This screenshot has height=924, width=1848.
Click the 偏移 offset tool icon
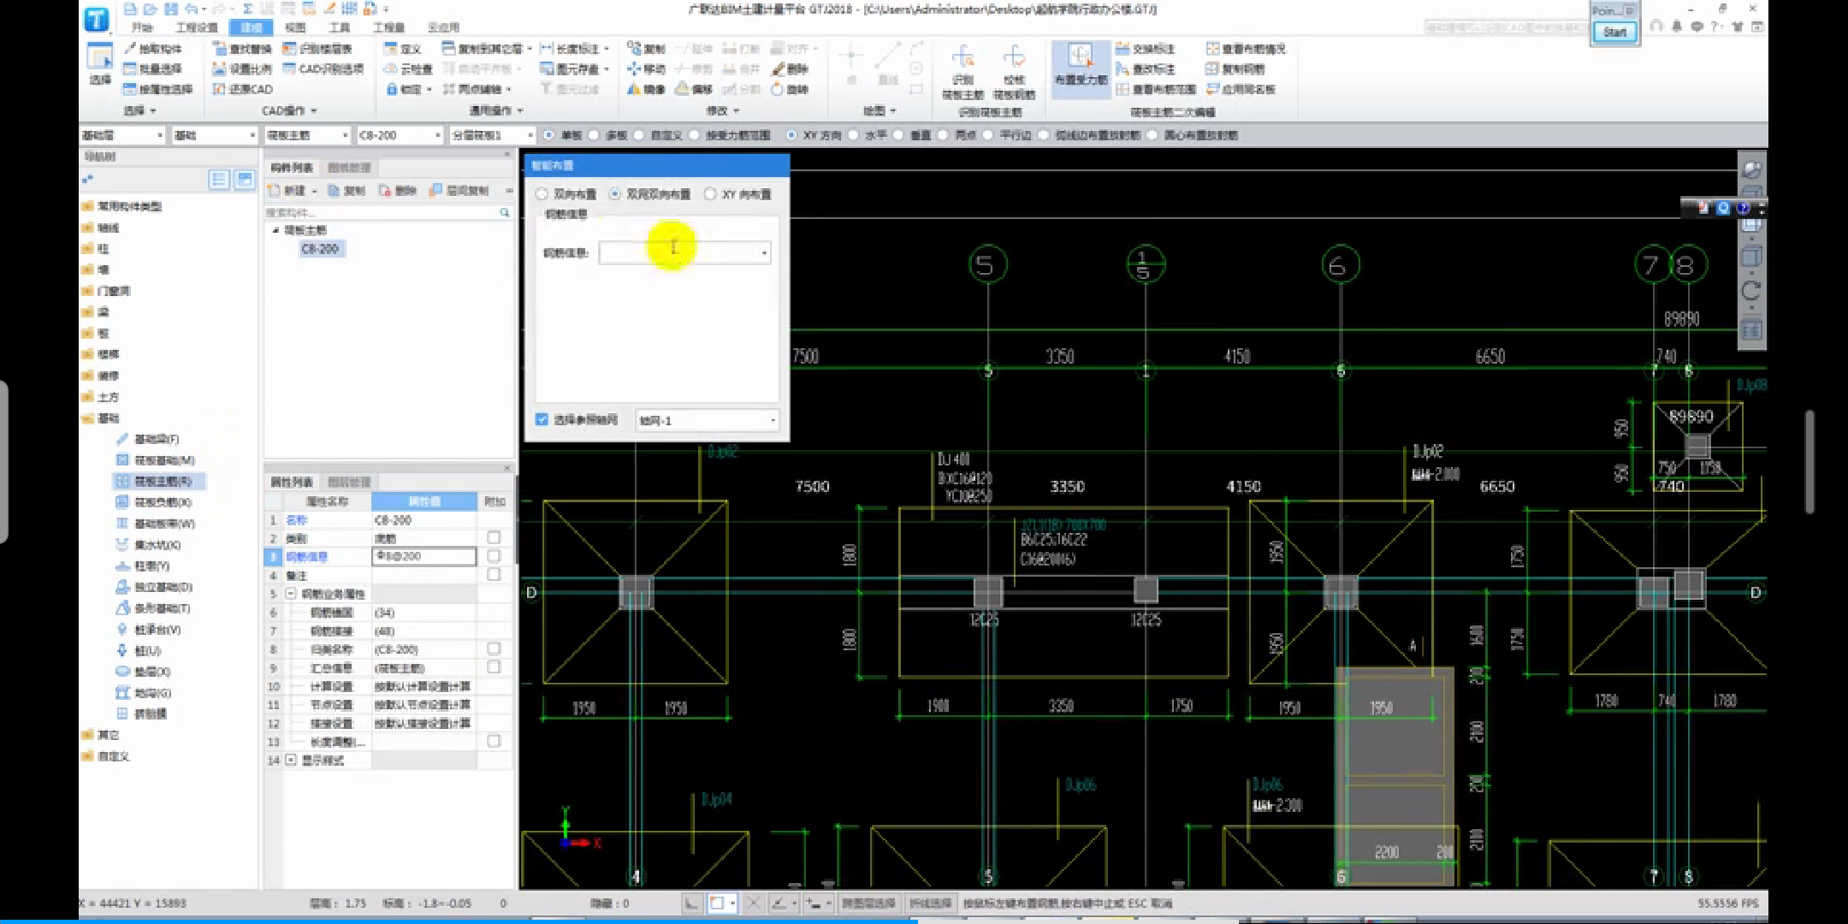682,89
